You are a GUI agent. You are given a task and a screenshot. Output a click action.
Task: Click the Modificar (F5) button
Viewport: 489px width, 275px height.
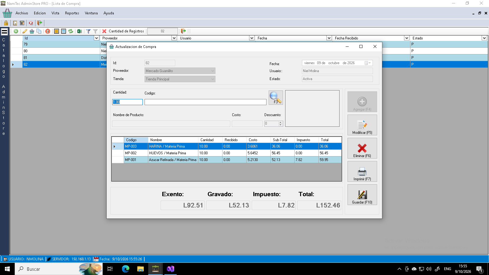tap(362, 125)
